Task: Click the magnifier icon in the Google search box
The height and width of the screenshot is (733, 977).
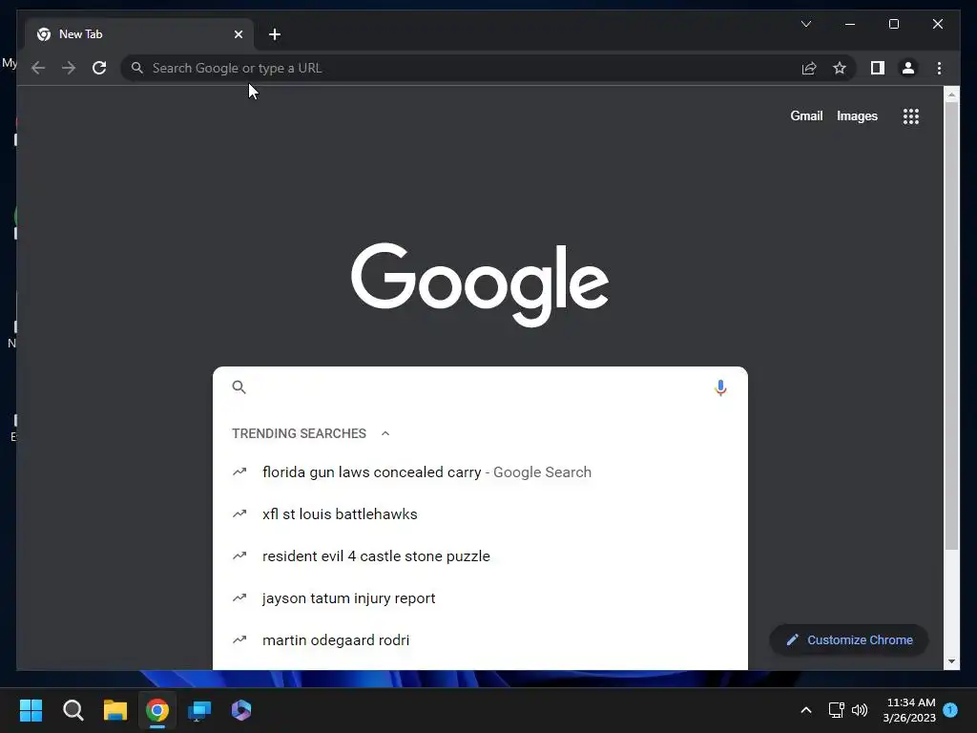Action: pos(239,387)
